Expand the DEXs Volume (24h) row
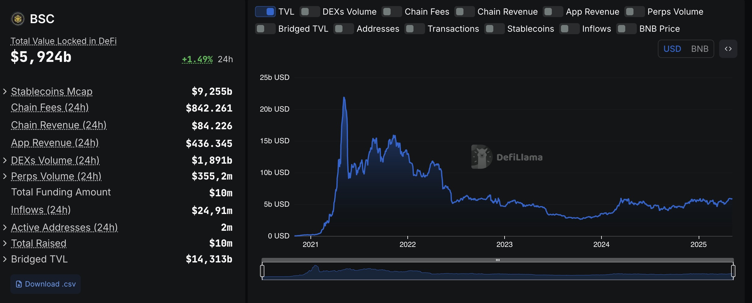This screenshot has height=303, width=752. (5, 160)
